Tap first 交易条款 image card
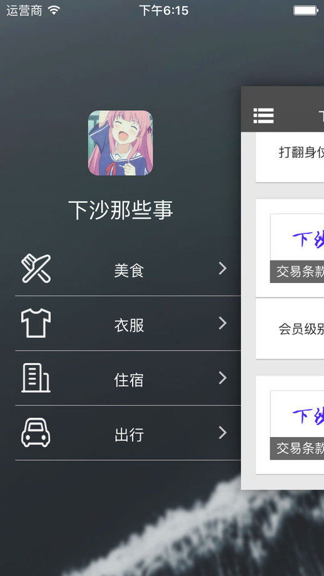 297,249
